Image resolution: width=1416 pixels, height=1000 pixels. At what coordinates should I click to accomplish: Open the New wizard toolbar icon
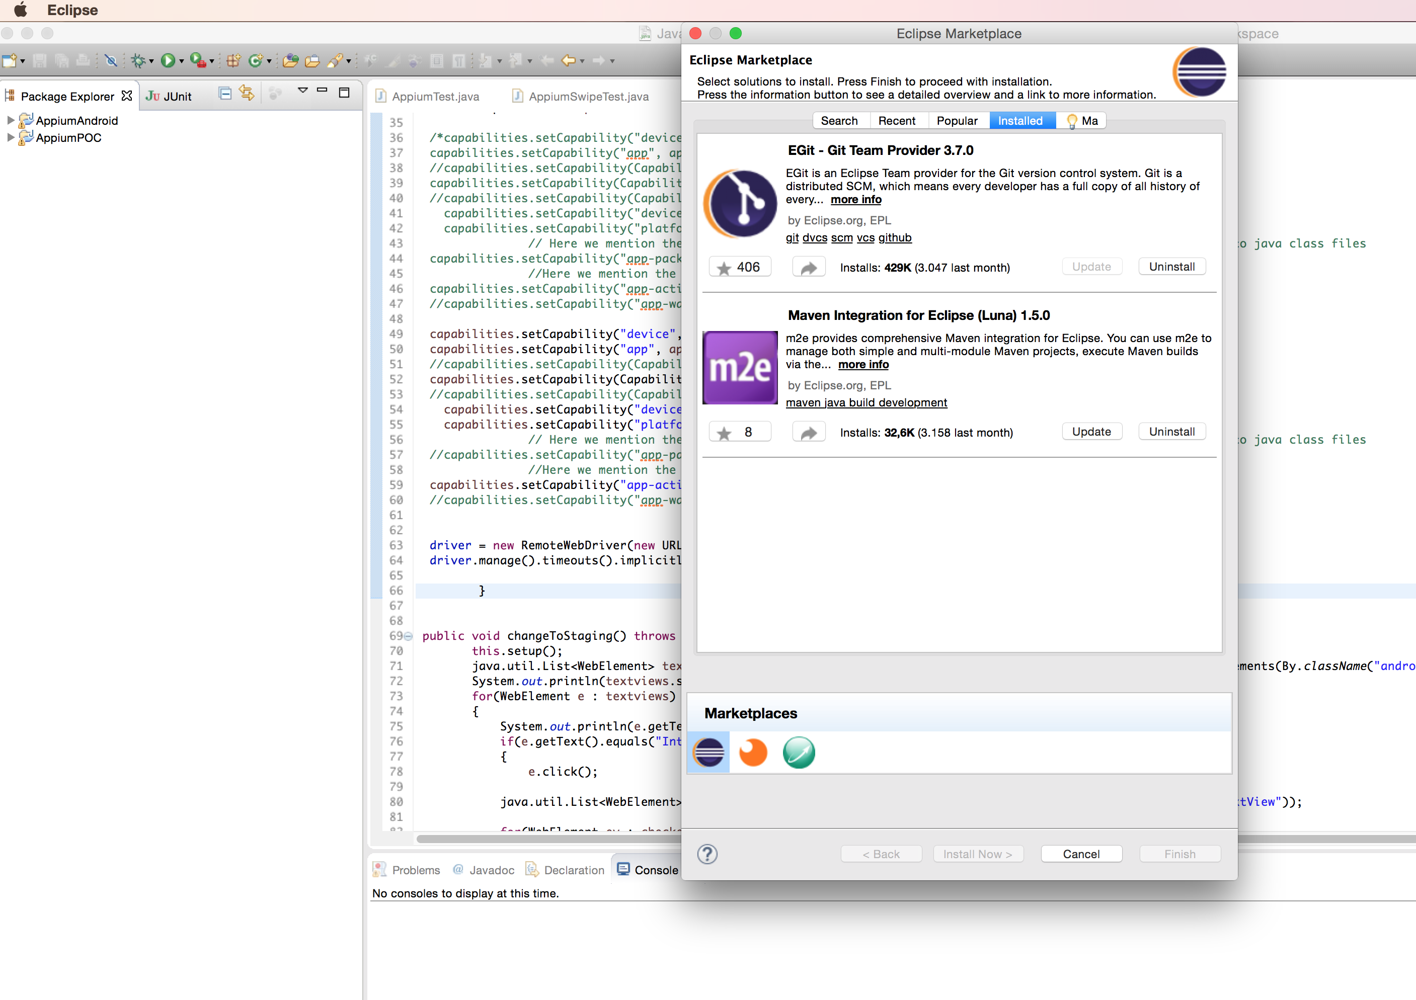[x=9, y=60]
